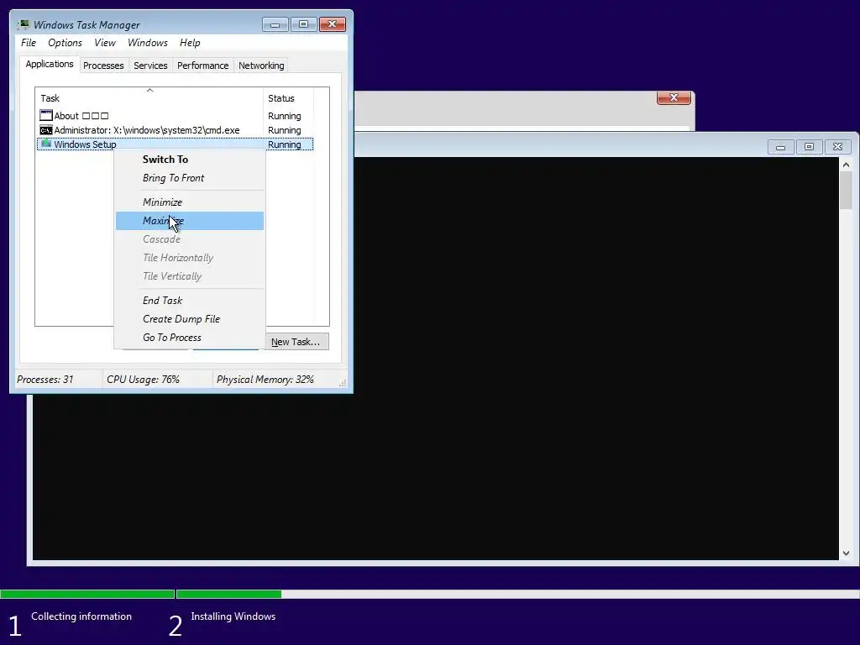Viewport: 860px width, 645px height.
Task: Click the New Task... button
Action: coord(296,342)
